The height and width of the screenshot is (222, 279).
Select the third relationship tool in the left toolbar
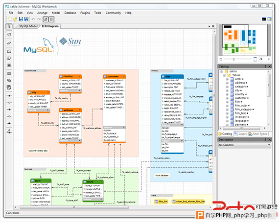point(9,110)
